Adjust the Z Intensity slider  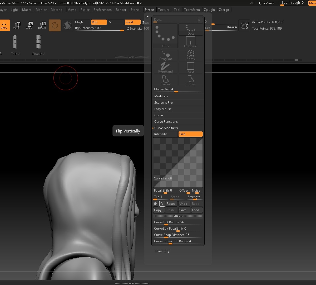click(x=138, y=29)
